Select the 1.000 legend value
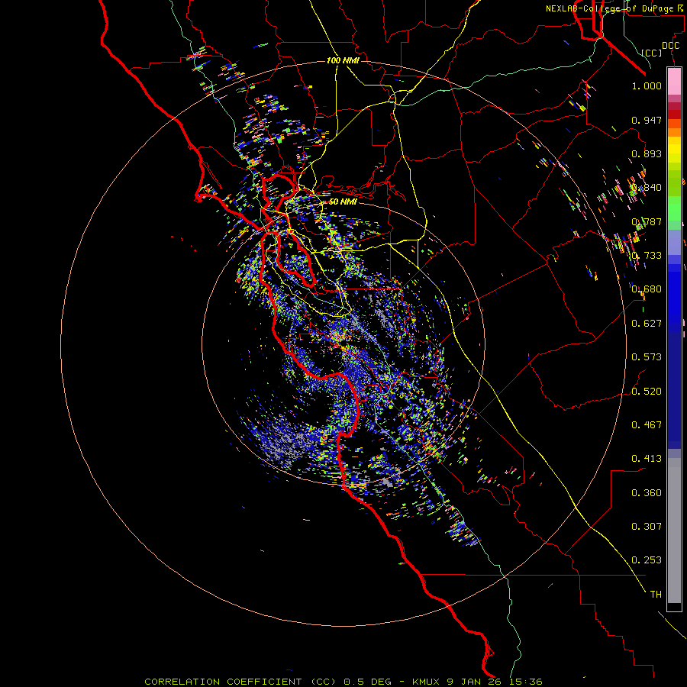 (647, 85)
